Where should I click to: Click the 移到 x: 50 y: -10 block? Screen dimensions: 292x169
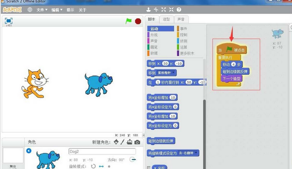tap(165, 64)
